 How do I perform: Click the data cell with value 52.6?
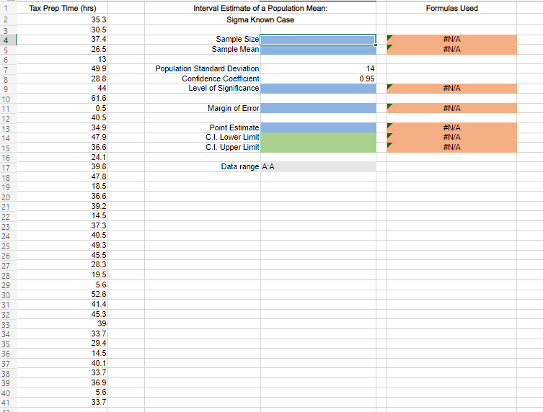pos(62,295)
